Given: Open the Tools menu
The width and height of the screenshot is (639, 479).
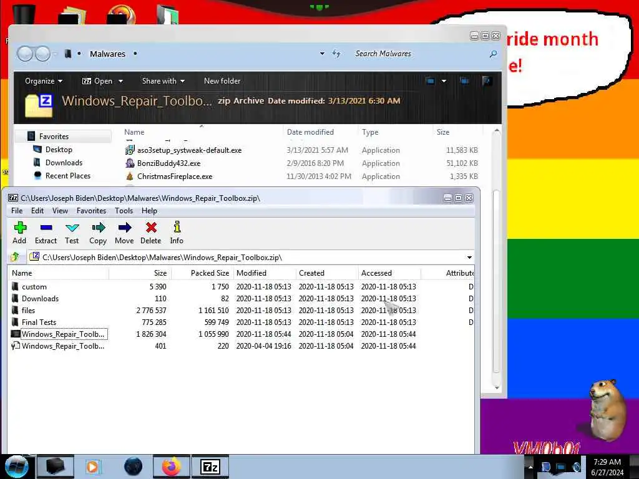Looking at the screenshot, I should click(124, 211).
